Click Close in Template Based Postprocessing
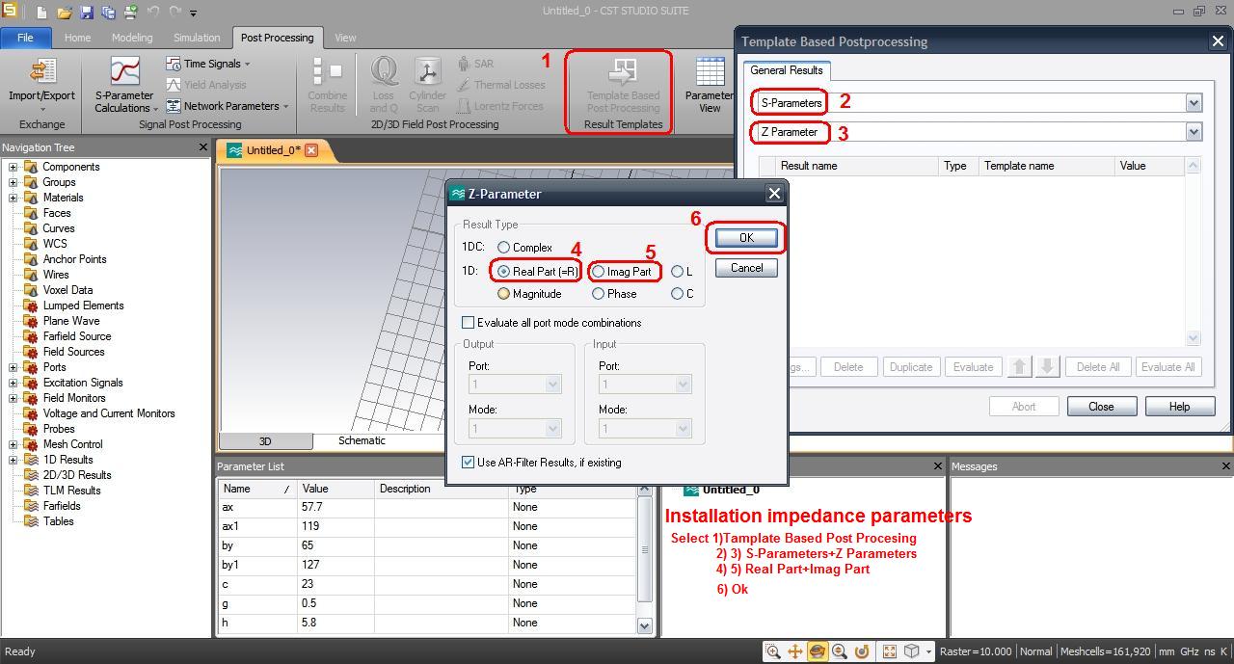Viewport: 1234px width, 664px height. 1101,407
